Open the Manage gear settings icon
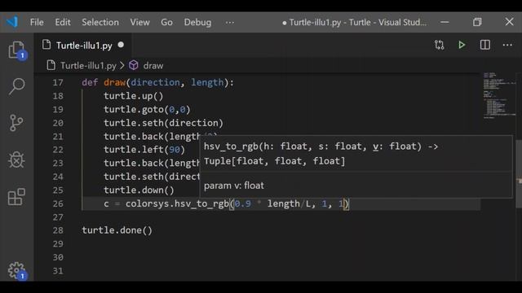Viewport: 522px width, 293px height. coord(16,270)
